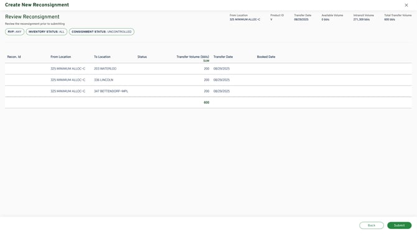Screen dimensions: 417x234
Task: Click the Inventory Status: ALL chip
Action: click(x=47, y=32)
